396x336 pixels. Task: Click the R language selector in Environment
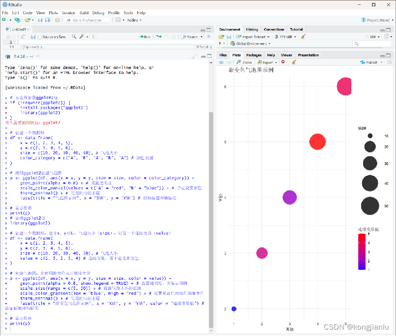coord(222,44)
